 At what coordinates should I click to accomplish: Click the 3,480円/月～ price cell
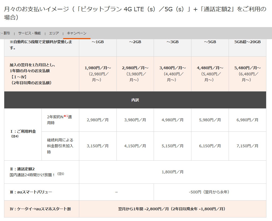point(172,68)
